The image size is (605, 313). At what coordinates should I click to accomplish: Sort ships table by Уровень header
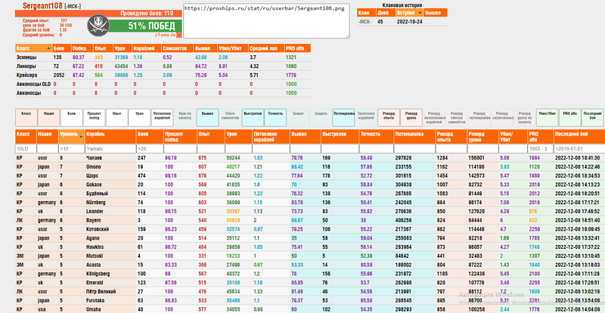tap(70, 134)
